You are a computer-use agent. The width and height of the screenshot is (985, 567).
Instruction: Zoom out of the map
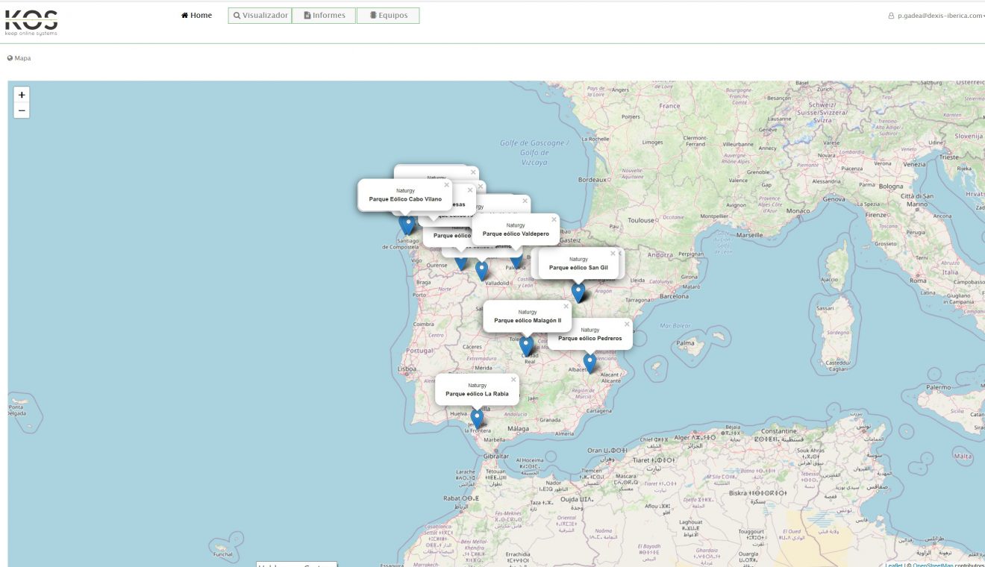pos(22,110)
